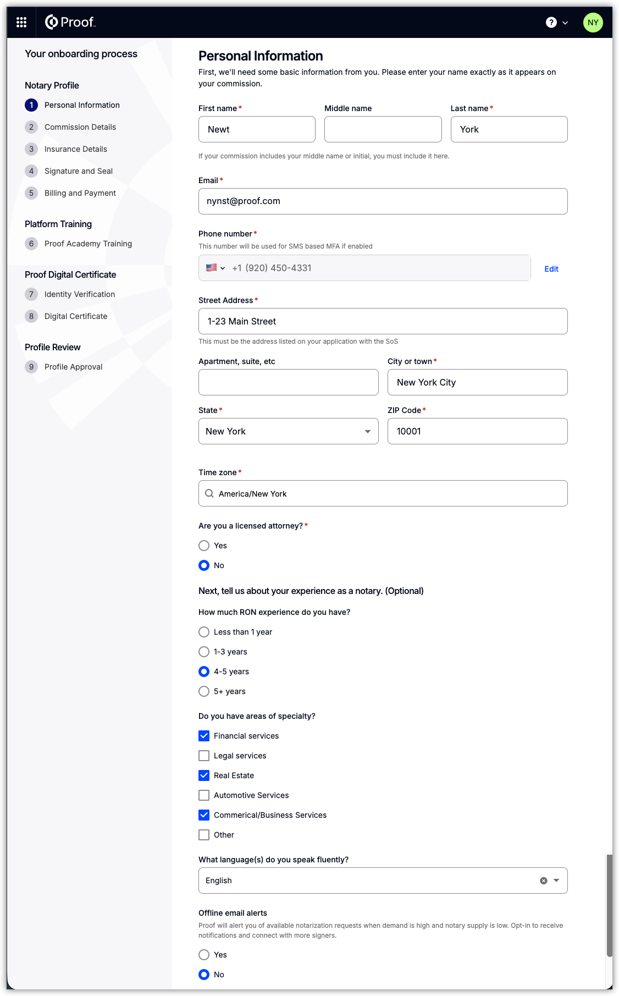Click the page vertical scrollbar

click(609, 906)
